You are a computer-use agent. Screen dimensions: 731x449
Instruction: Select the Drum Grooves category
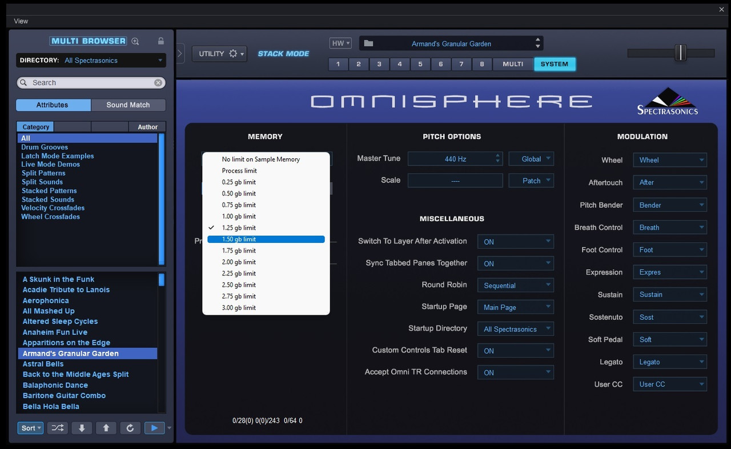[x=45, y=147]
